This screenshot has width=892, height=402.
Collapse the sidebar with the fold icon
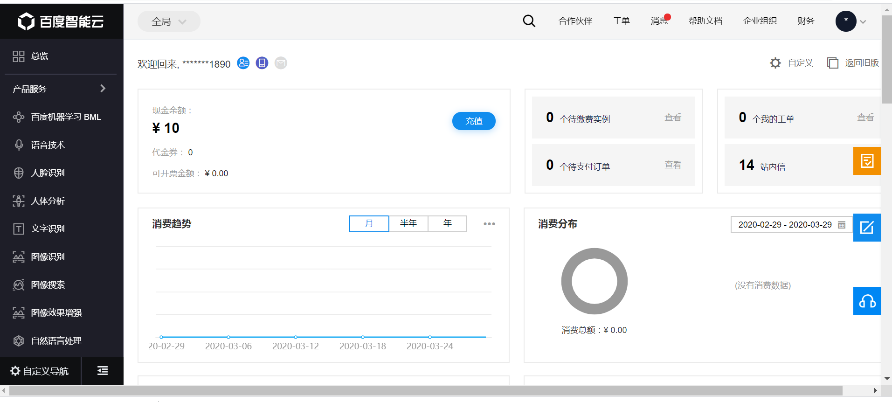[103, 371]
